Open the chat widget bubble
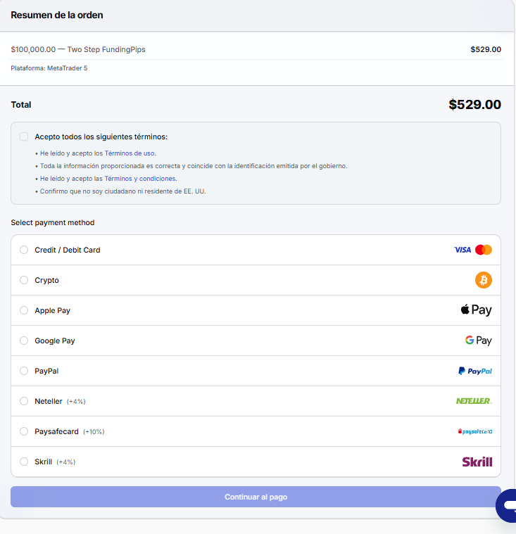Viewport: 516px width, 534px height. [x=506, y=505]
